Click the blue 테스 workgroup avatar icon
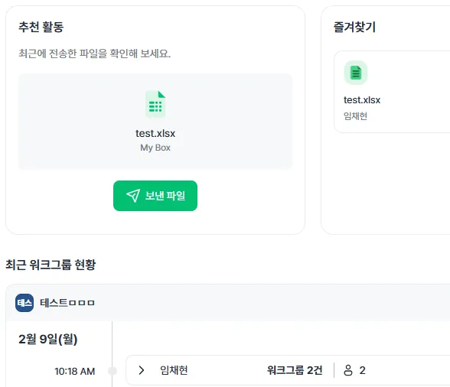The width and height of the screenshot is (450, 387). click(24, 303)
